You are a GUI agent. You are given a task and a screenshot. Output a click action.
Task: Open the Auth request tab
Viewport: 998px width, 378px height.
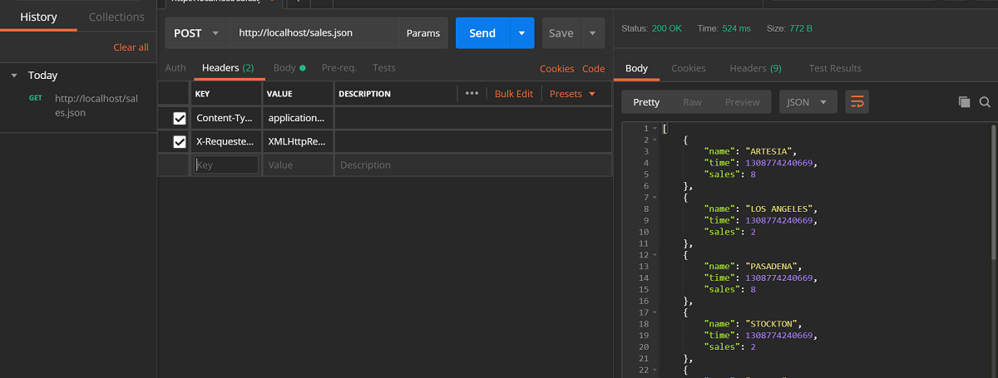[x=175, y=68]
